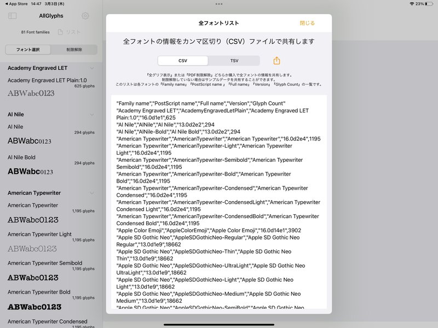Tap the Academy Engraved ABWabc0123 preview
Viewport: 438px width, 328px height.
click(31, 93)
